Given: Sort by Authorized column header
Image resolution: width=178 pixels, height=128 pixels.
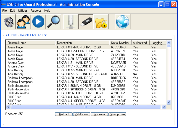Looking at the screenshot, I should tap(140, 43).
